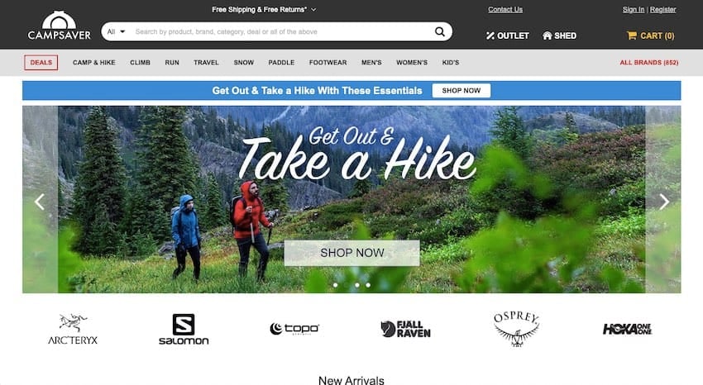Click the red Deals button

tap(41, 63)
